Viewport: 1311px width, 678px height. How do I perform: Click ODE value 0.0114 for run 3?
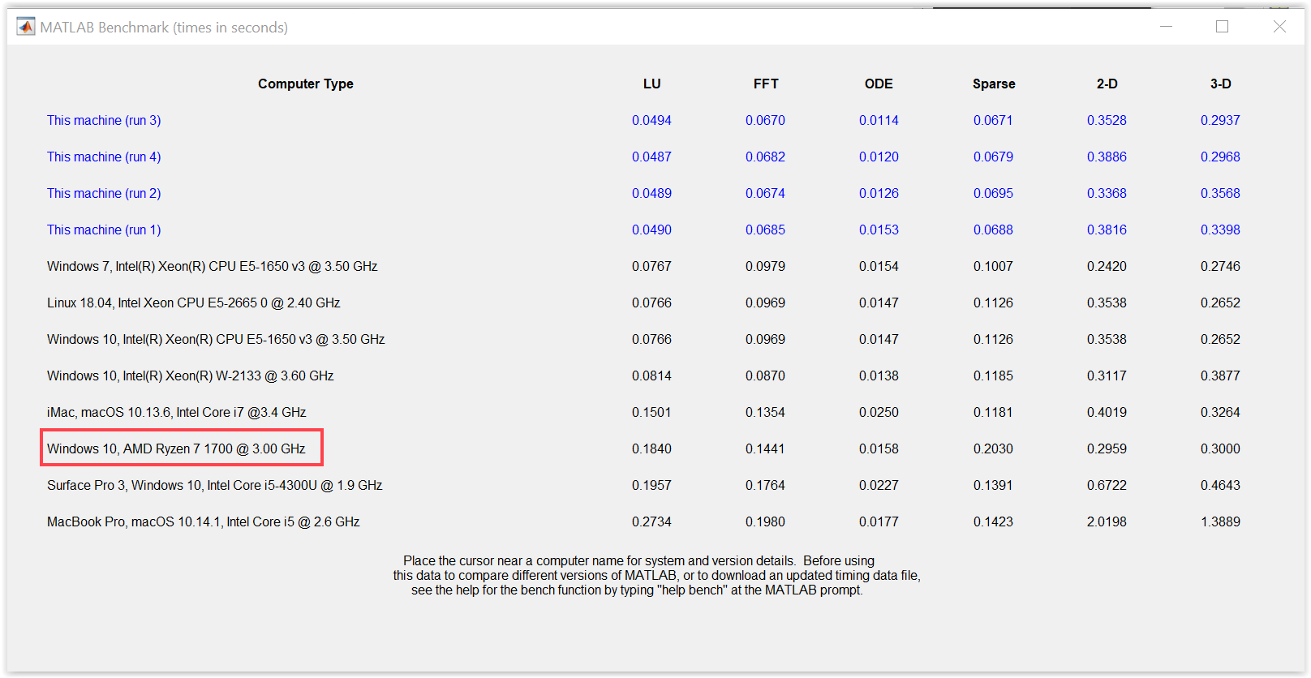pos(879,120)
